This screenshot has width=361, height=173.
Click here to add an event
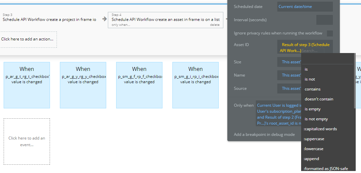(x=27, y=142)
